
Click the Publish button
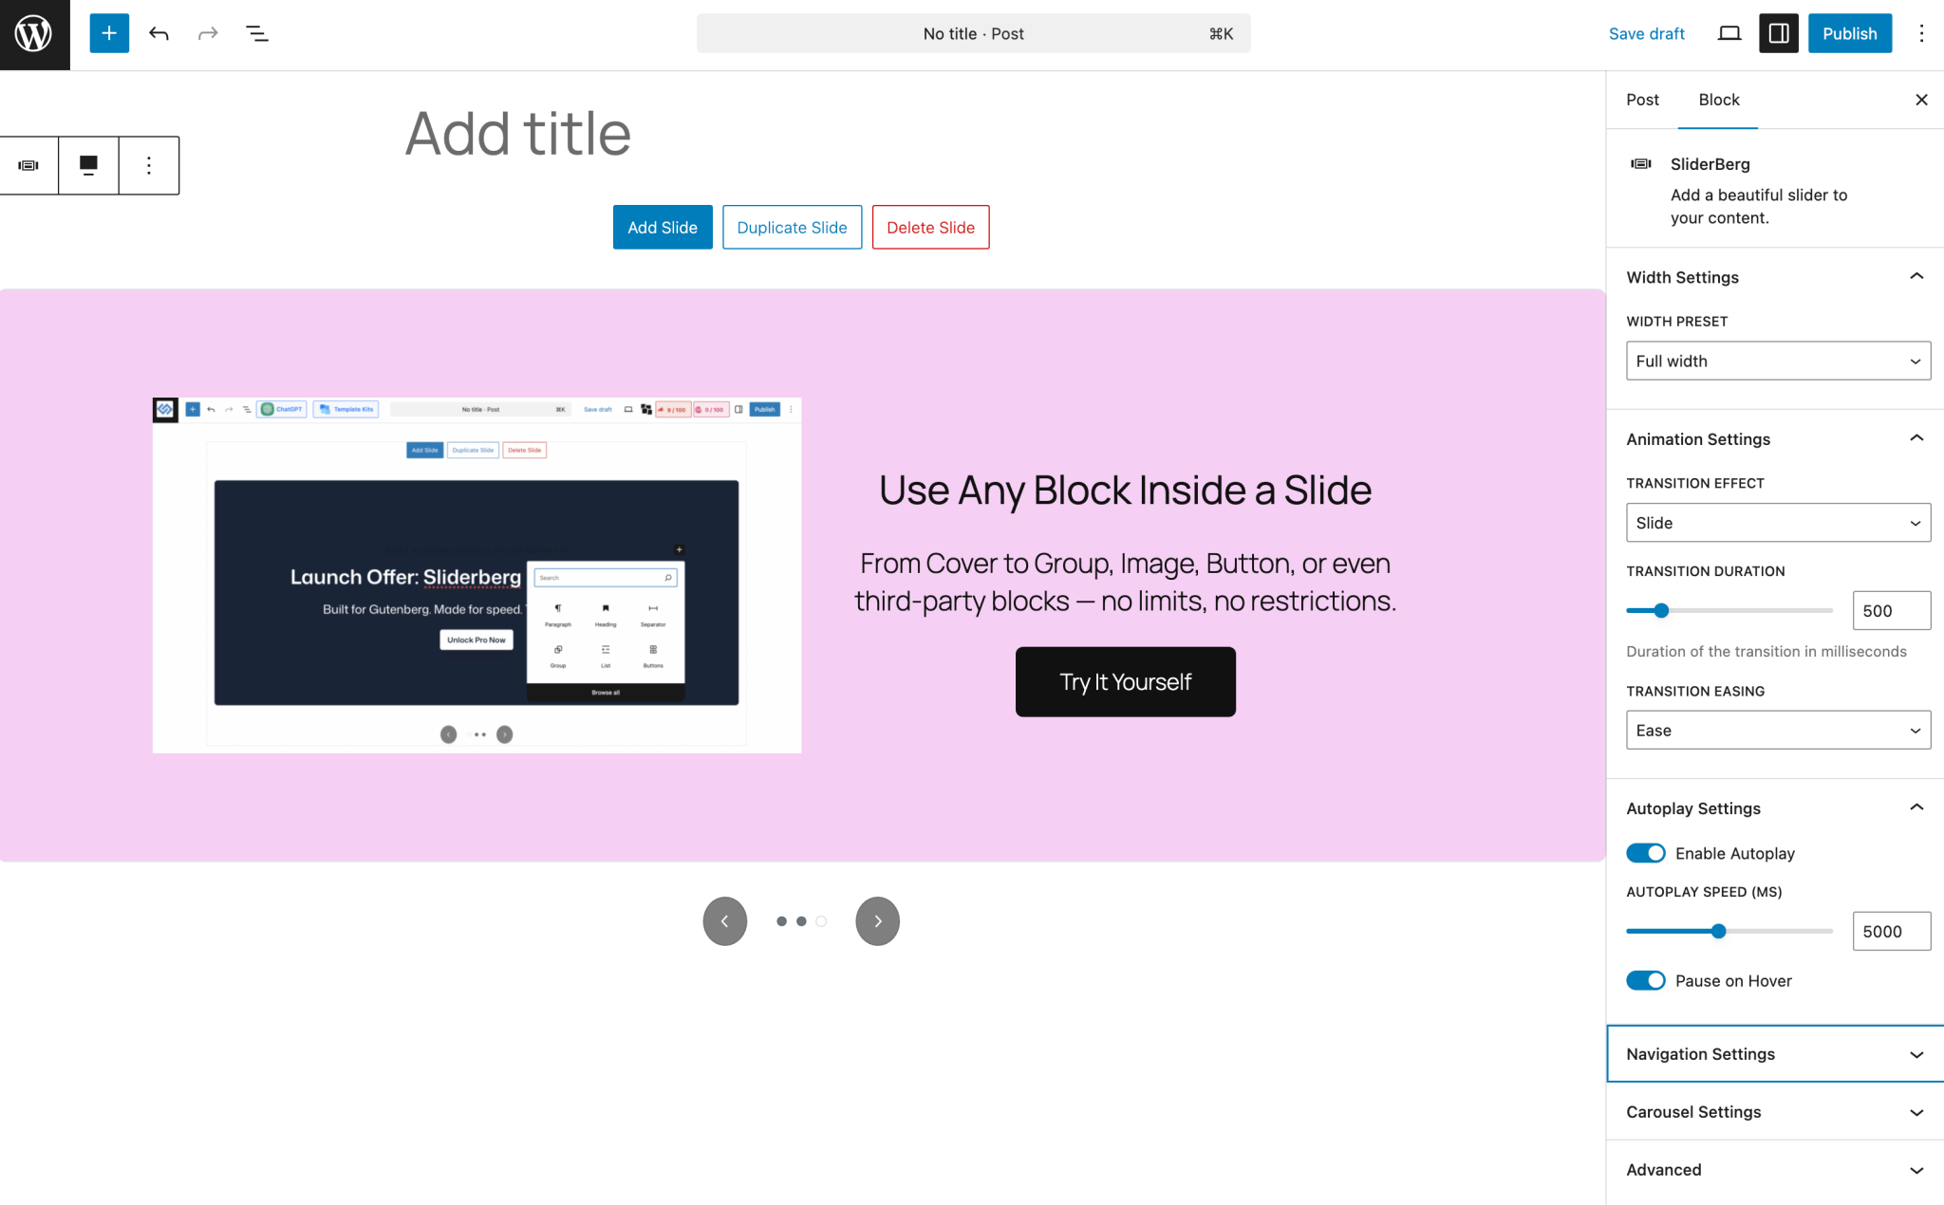point(1848,33)
